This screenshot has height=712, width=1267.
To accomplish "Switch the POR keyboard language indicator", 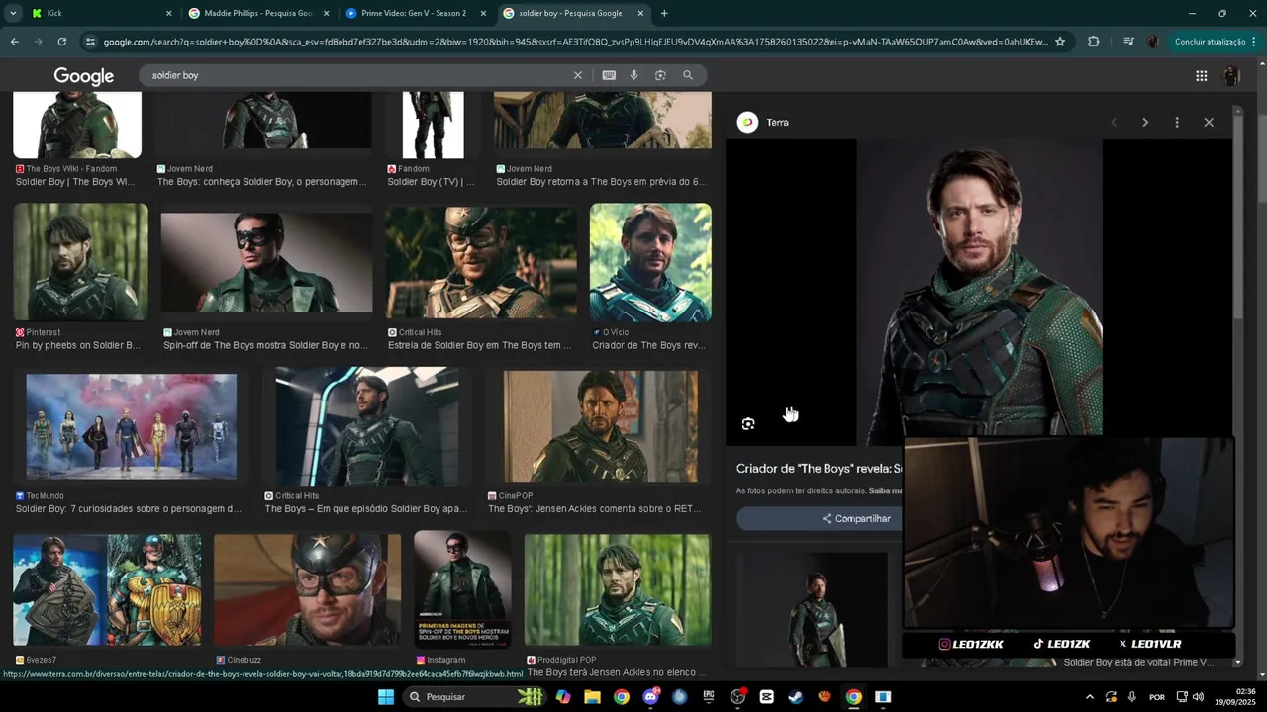I will 1157,697.
